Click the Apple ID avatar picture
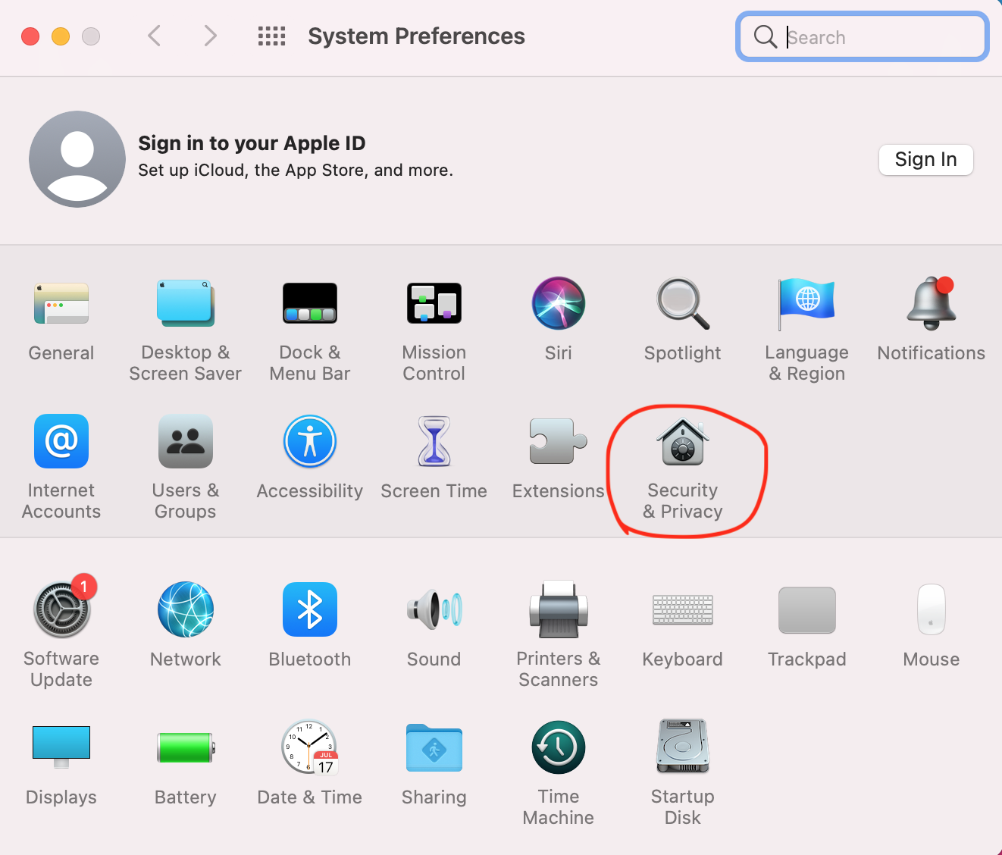Image resolution: width=1002 pixels, height=855 pixels. click(x=77, y=159)
